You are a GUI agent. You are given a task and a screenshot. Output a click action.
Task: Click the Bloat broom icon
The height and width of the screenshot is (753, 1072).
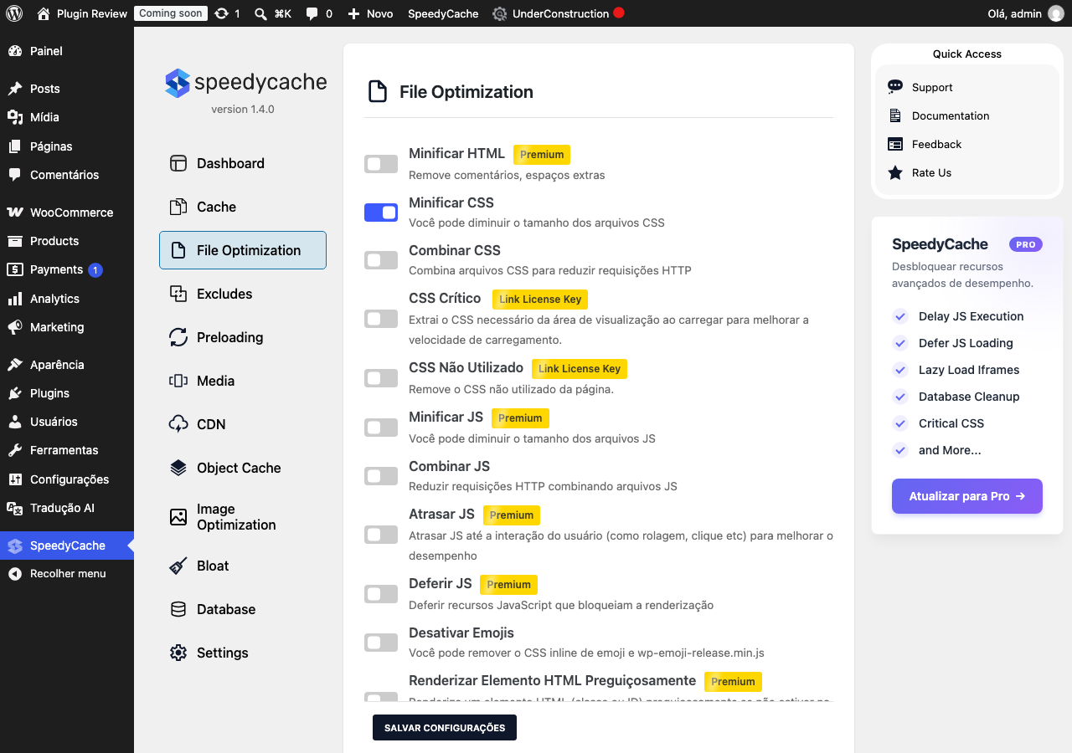(178, 566)
